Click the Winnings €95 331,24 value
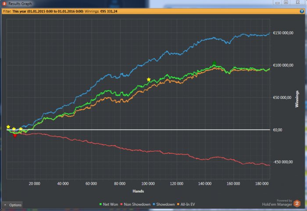307x211 pixels. 109,11
